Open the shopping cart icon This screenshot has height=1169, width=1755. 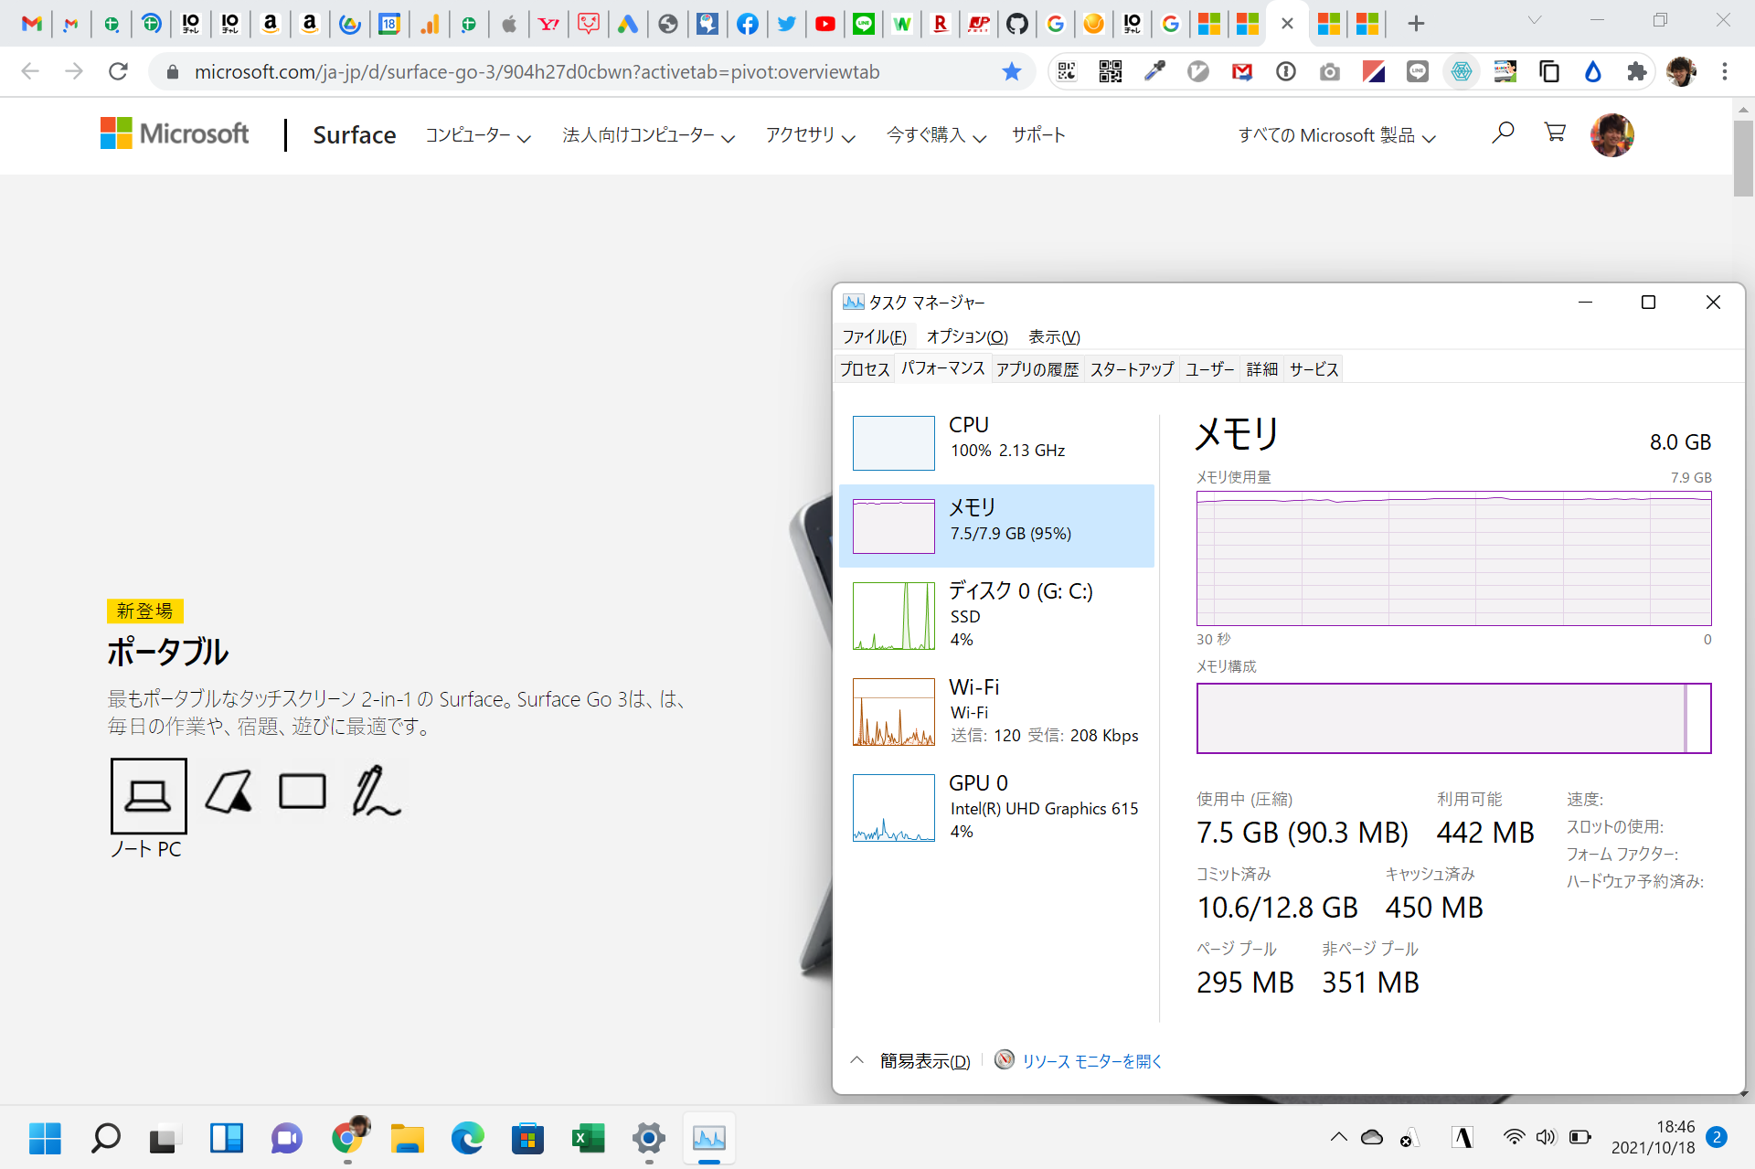[x=1554, y=133]
